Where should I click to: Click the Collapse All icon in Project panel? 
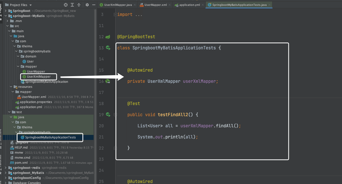(79, 5)
